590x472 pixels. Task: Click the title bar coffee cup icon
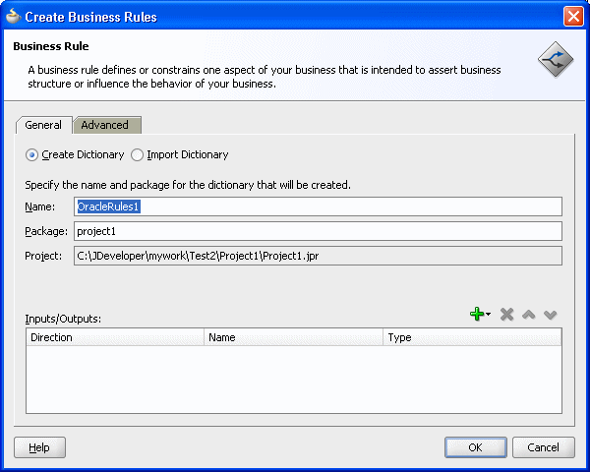click(x=13, y=16)
